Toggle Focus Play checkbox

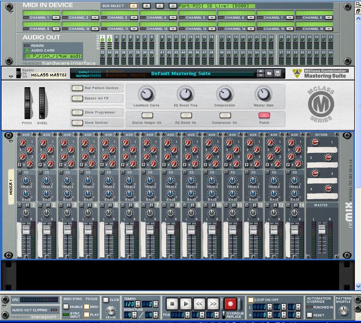86,315
